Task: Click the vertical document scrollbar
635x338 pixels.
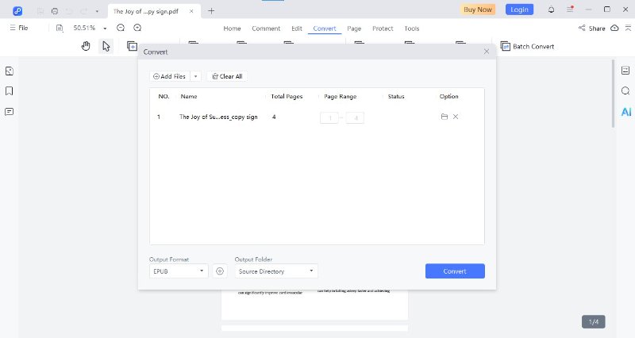Action: [613, 93]
